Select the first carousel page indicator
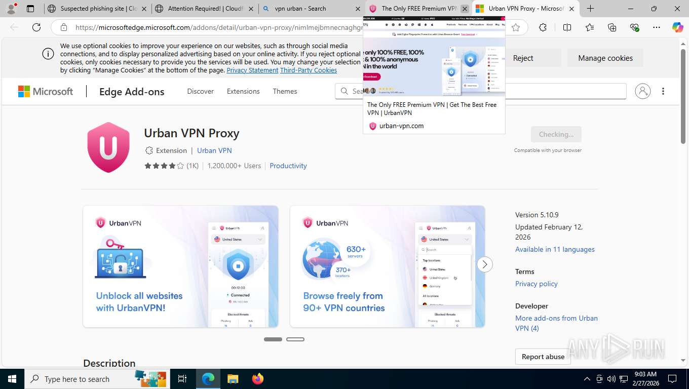Screen dimensions: 689x389 [x=273, y=339]
